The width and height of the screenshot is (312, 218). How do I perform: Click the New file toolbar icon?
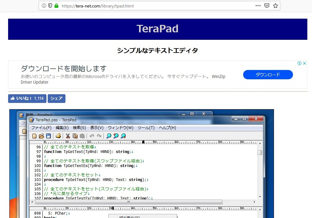(x=34, y=136)
